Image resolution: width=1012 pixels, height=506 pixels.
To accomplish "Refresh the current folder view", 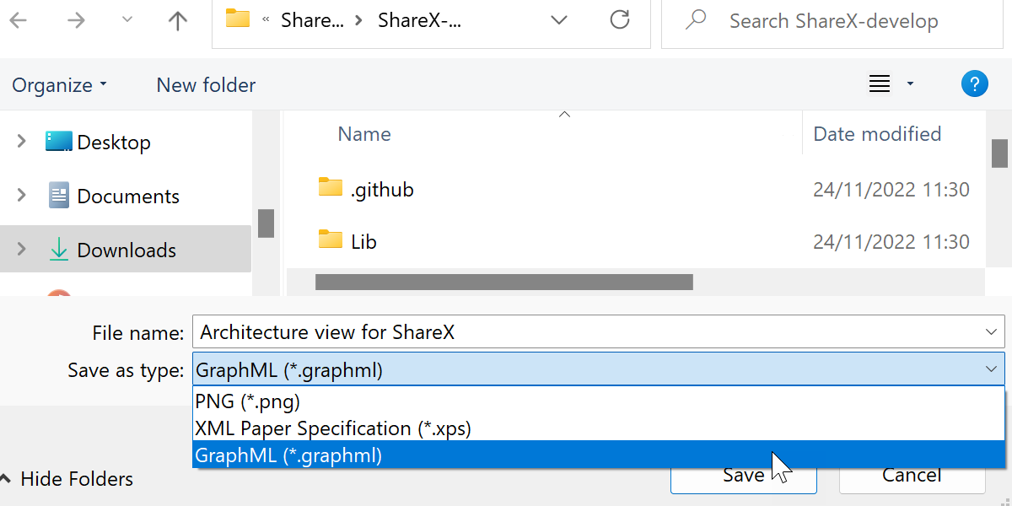I will pos(620,20).
